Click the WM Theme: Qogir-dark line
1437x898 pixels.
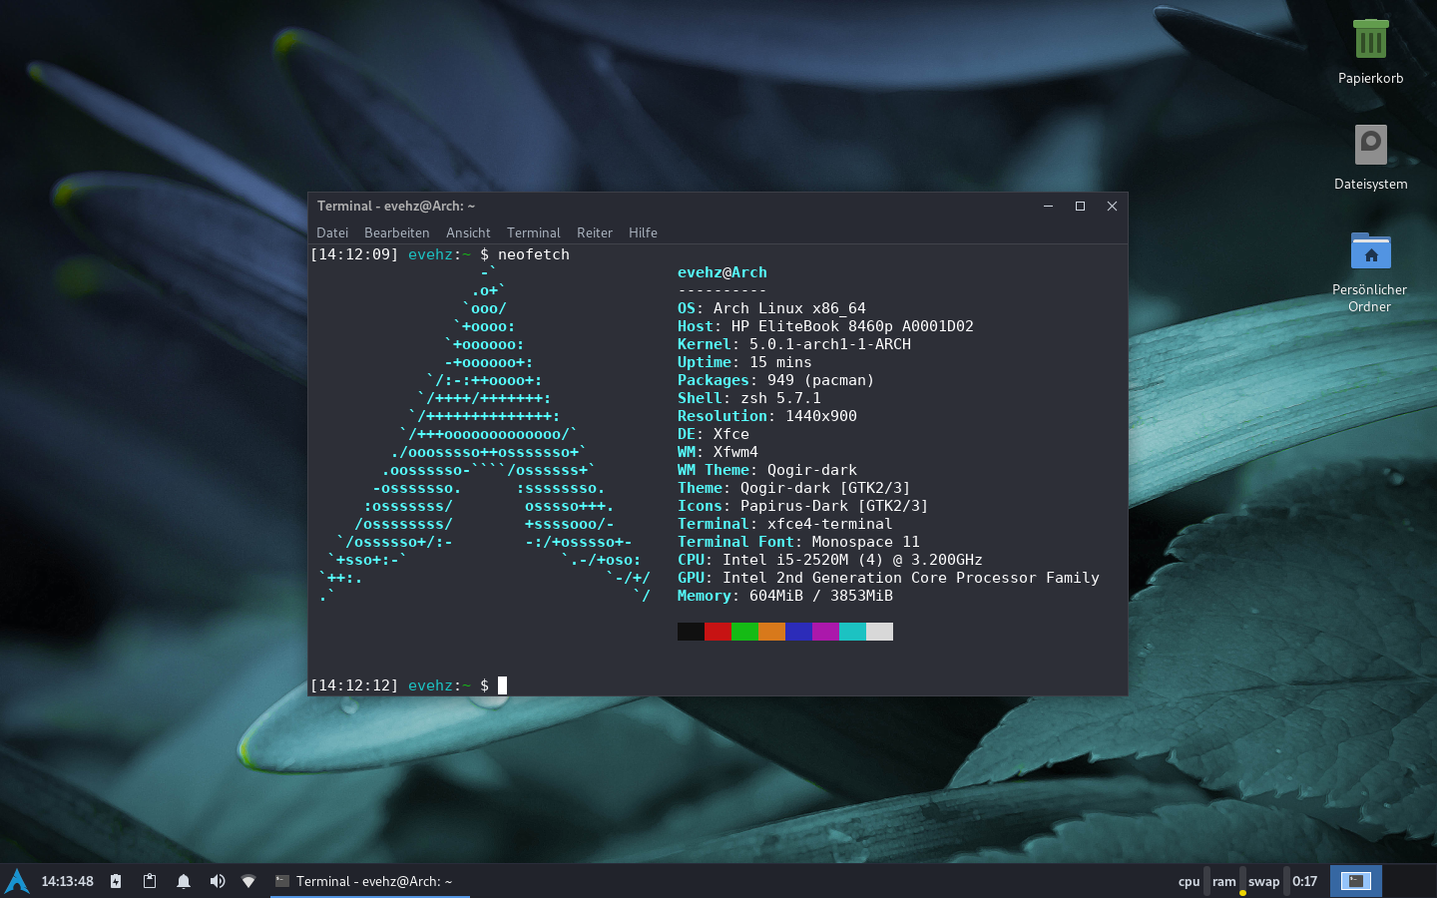pos(767,470)
